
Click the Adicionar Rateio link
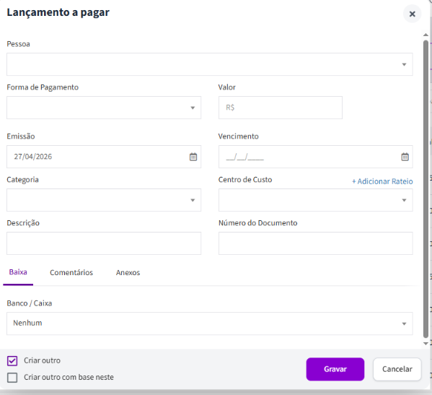[x=382, y=181]
